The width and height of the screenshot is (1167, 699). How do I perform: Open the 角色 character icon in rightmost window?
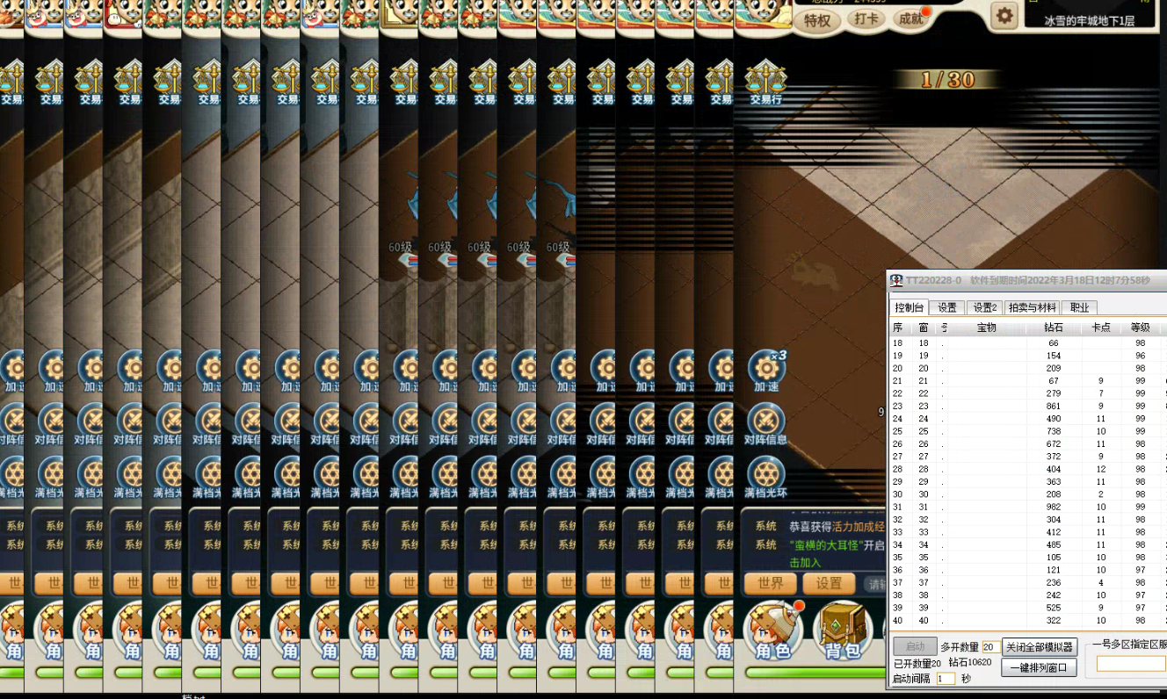(772, 631)
